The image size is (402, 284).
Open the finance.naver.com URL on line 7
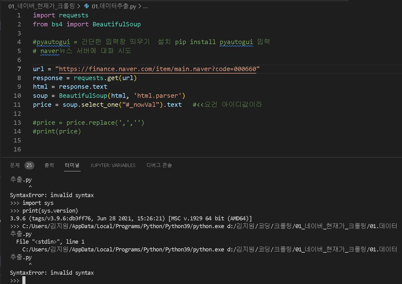(x=158, y=69)
